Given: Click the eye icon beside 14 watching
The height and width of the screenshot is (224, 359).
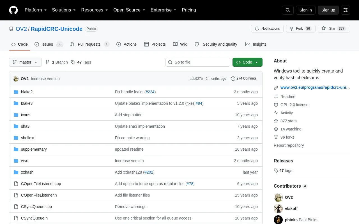Looking at the screenshot, I should click(x=276, y=129).
